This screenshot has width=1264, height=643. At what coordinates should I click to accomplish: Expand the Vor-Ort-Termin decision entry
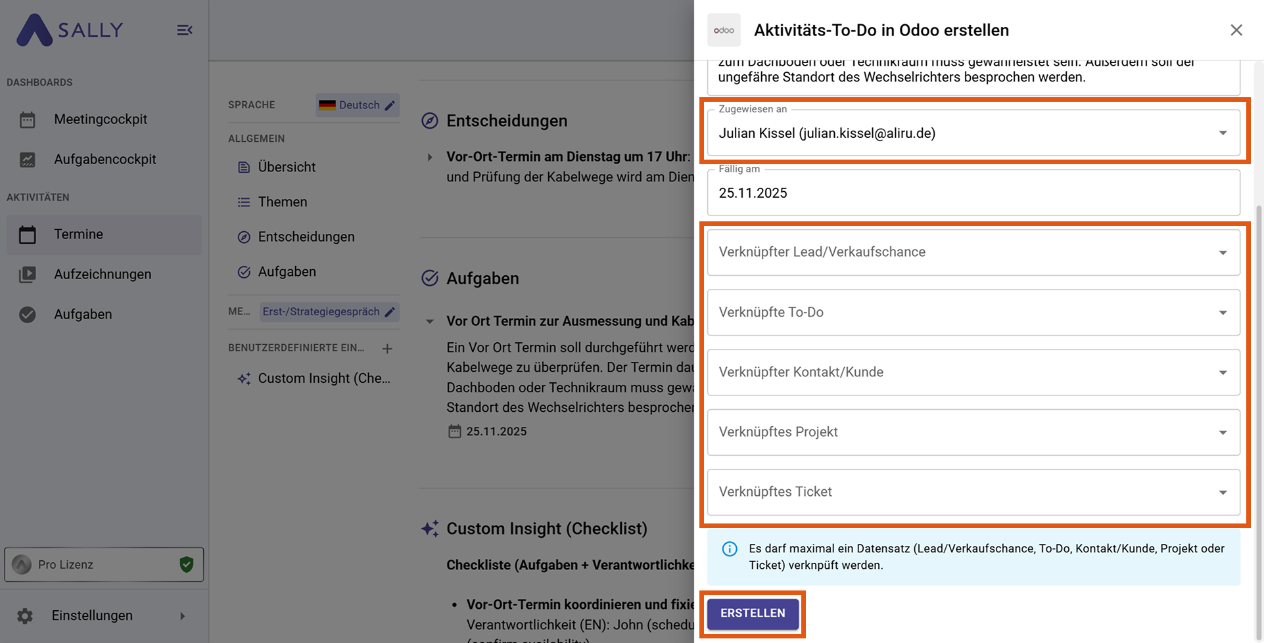(430, 157)
